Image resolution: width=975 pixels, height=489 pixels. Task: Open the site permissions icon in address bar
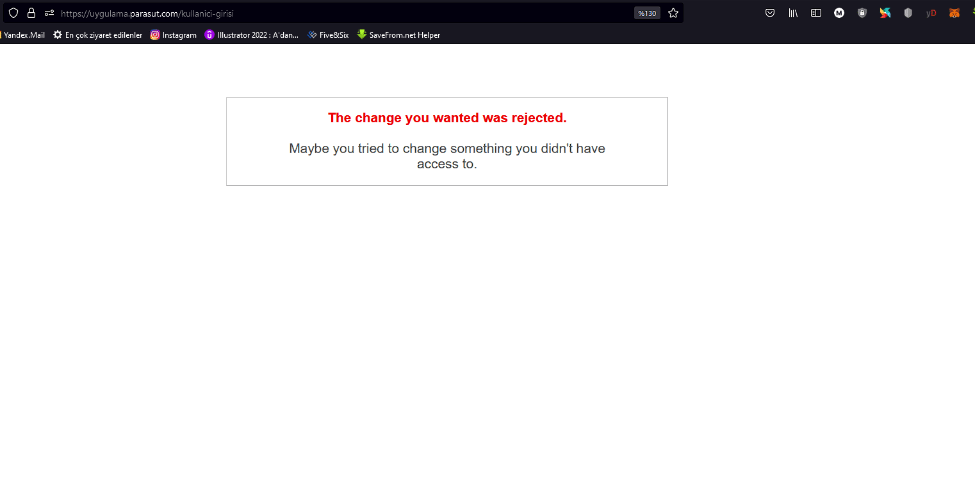click(x=49, y=13)
